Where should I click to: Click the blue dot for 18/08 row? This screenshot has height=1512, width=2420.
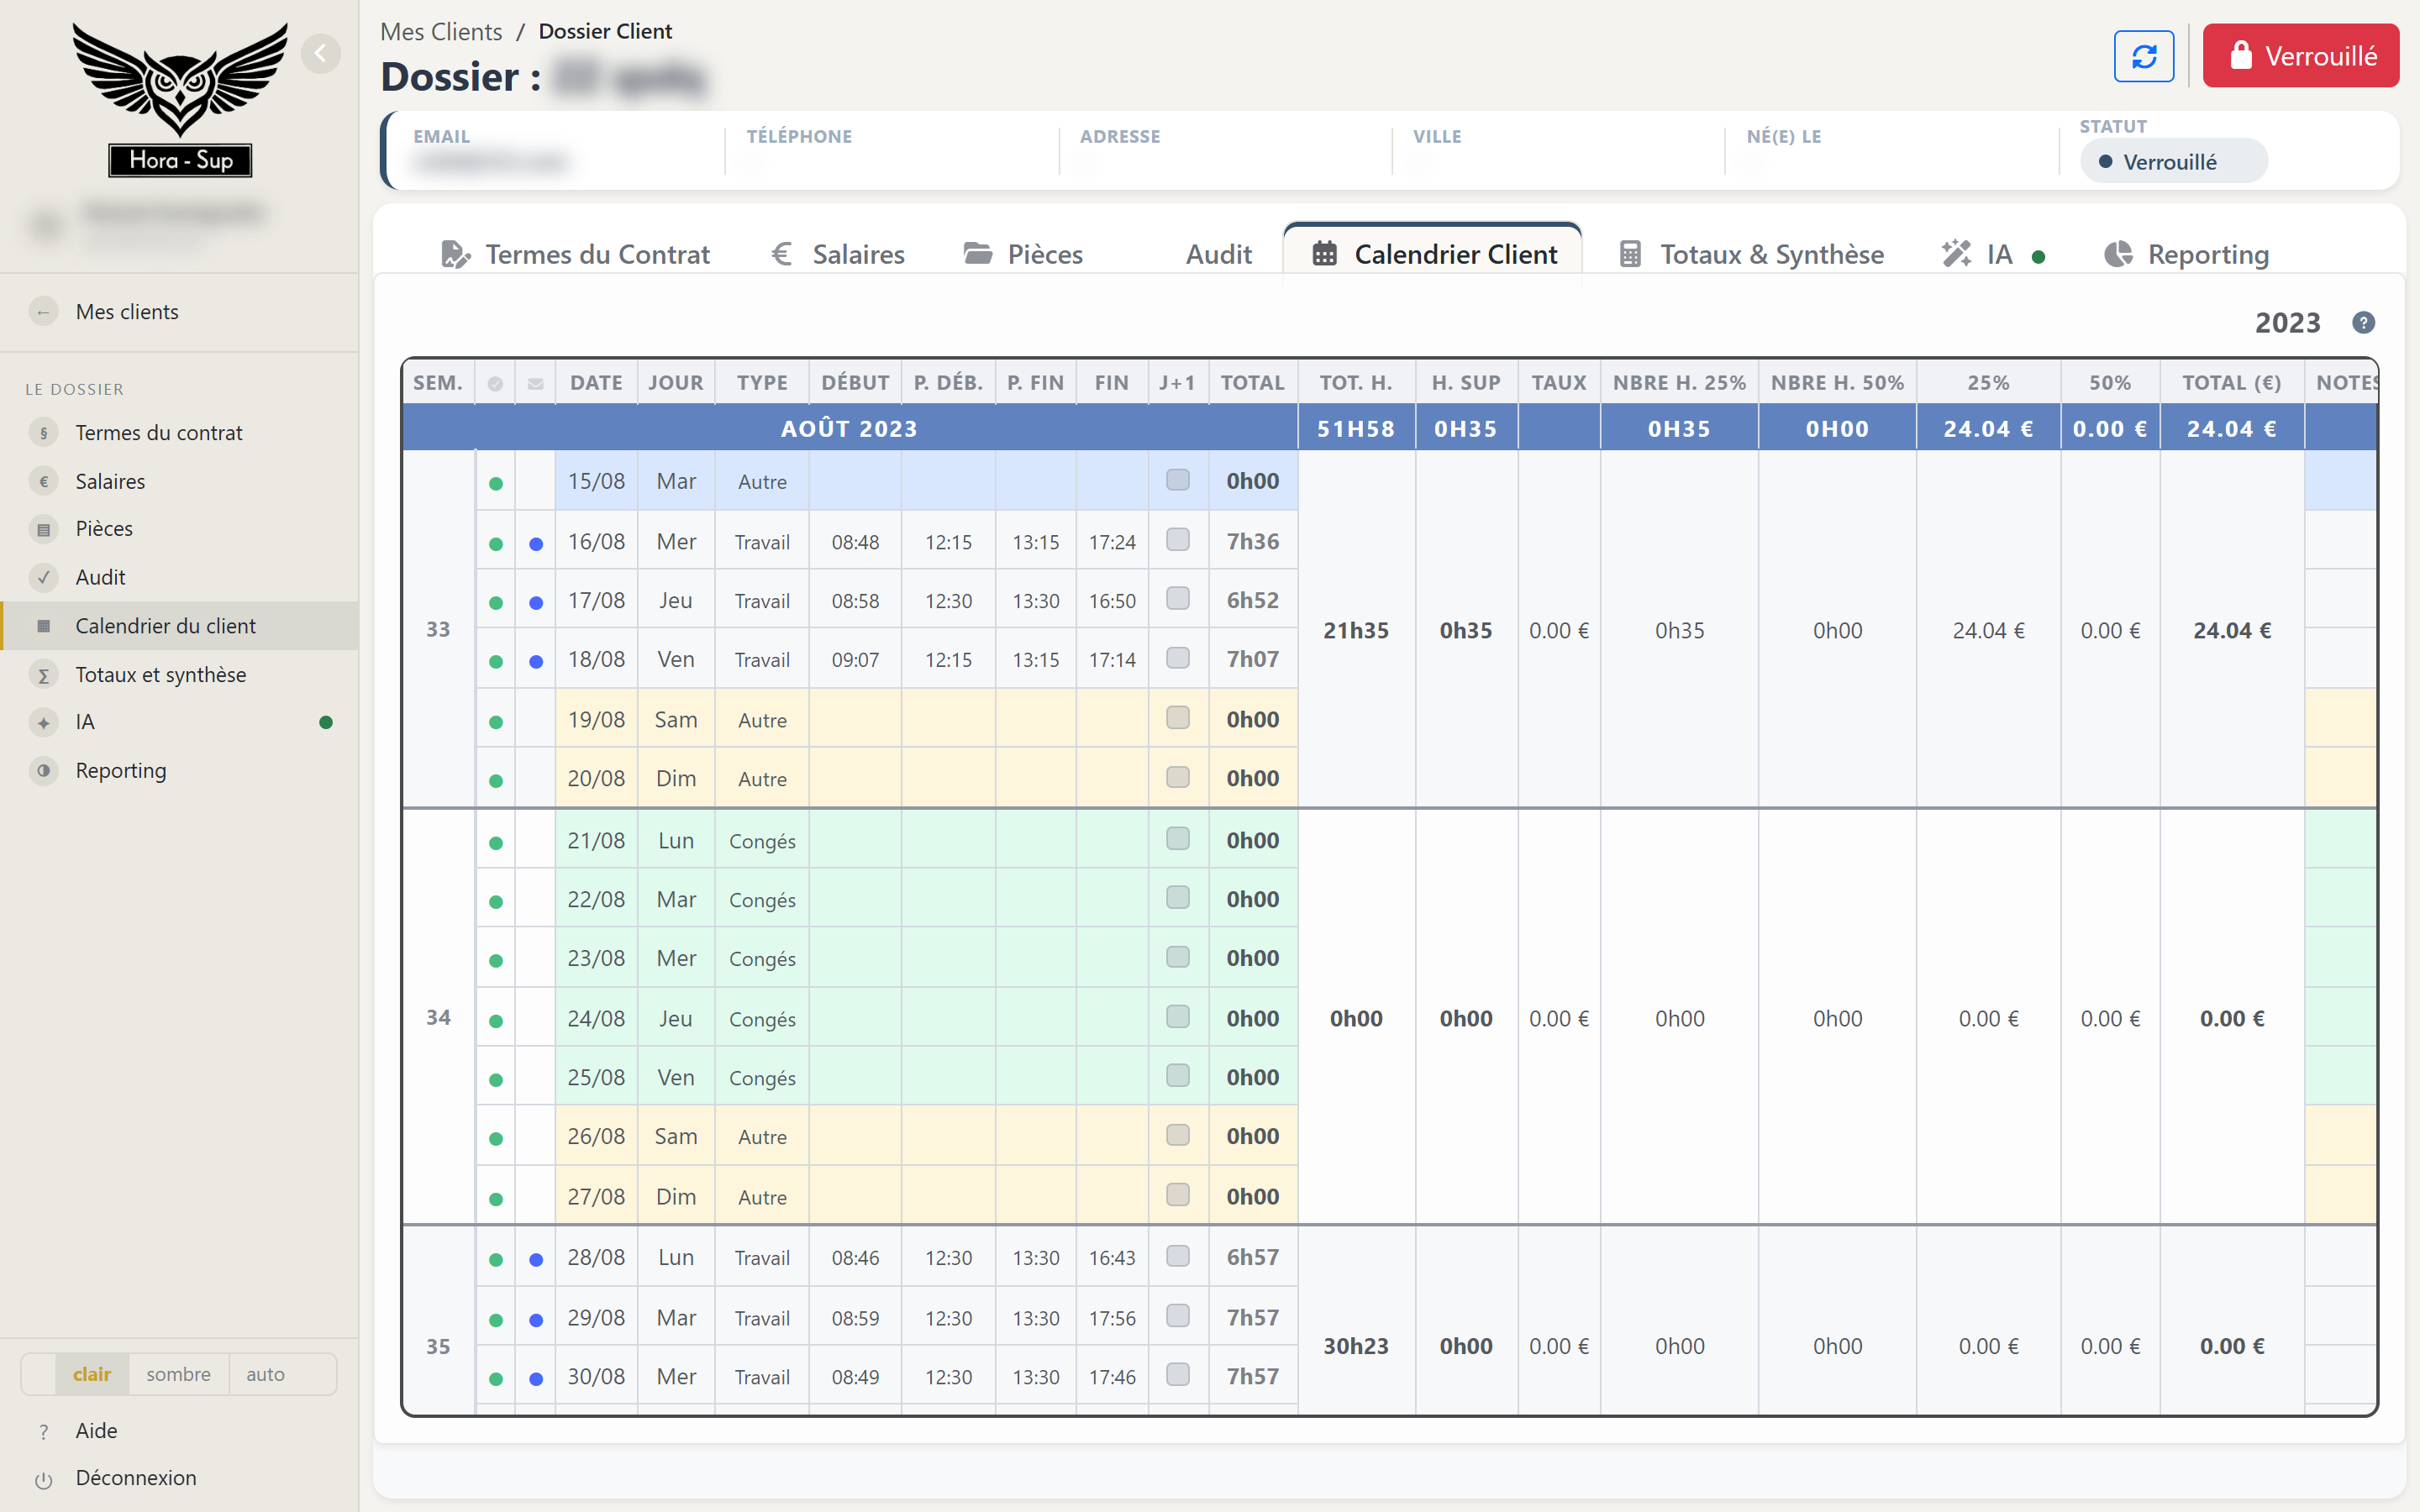click(536, 662)
